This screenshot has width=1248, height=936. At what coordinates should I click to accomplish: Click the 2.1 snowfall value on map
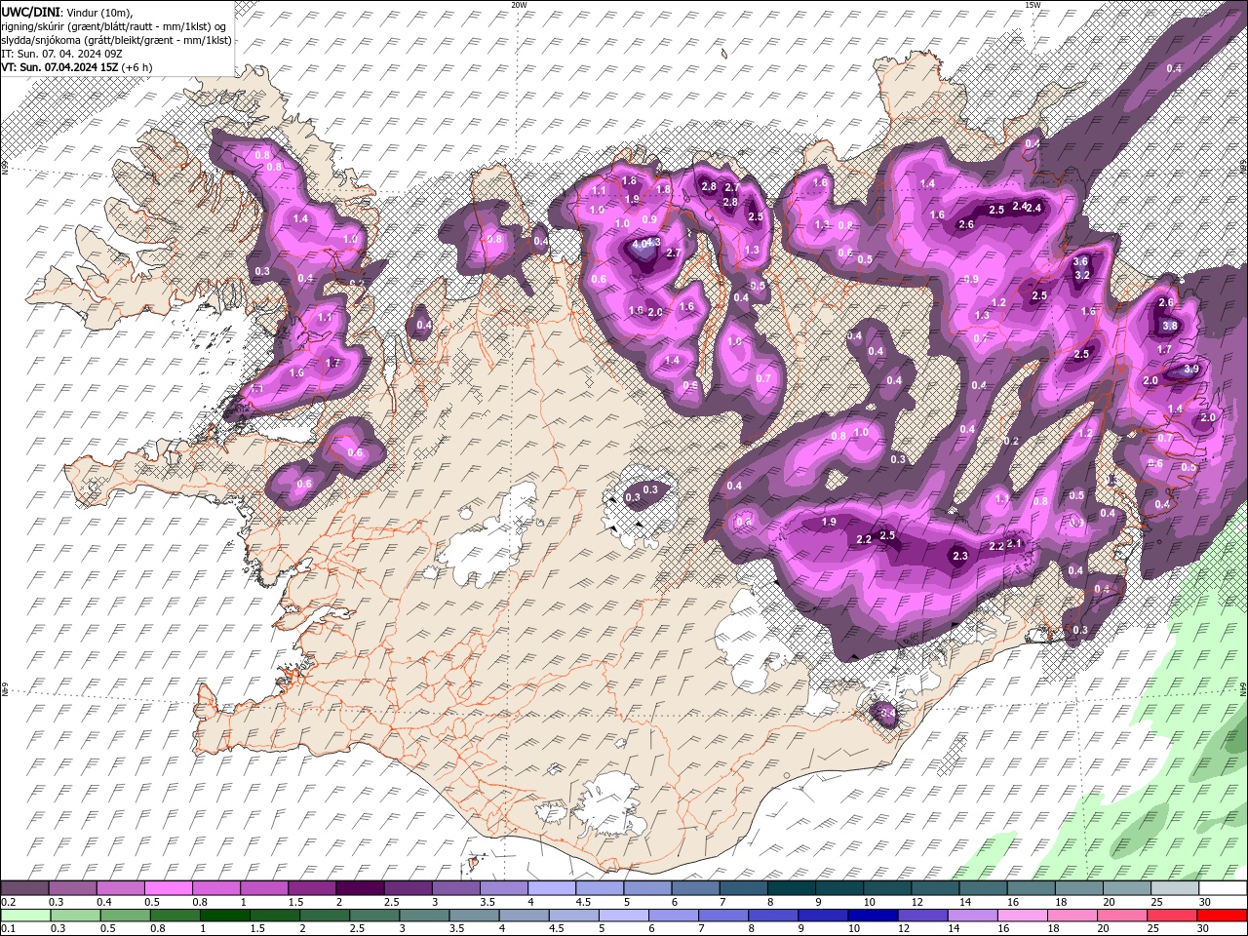[1014, 543]
